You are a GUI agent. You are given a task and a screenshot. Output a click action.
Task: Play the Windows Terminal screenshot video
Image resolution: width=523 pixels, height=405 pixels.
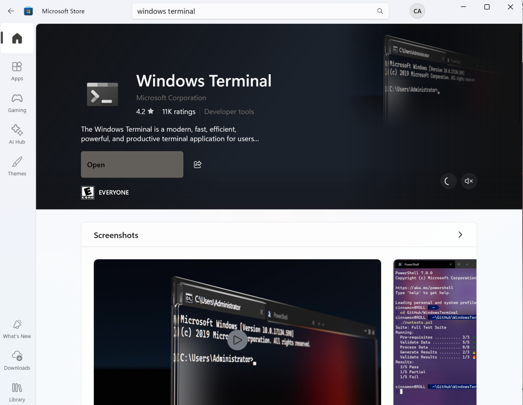tap(237, 340)
